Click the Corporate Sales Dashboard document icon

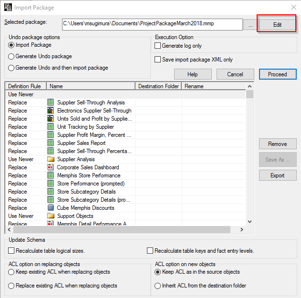[x=51, y=167]
